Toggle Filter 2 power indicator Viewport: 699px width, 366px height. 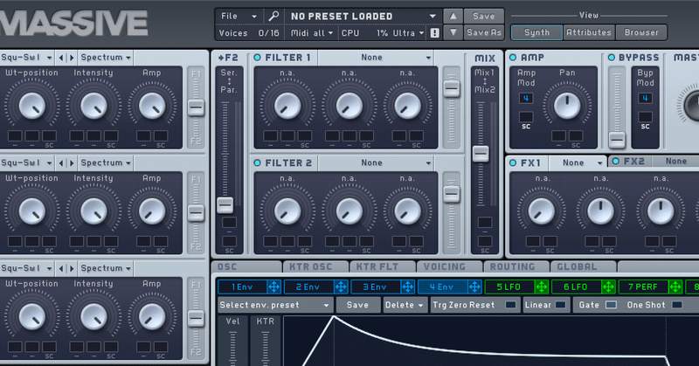[257, 163]
